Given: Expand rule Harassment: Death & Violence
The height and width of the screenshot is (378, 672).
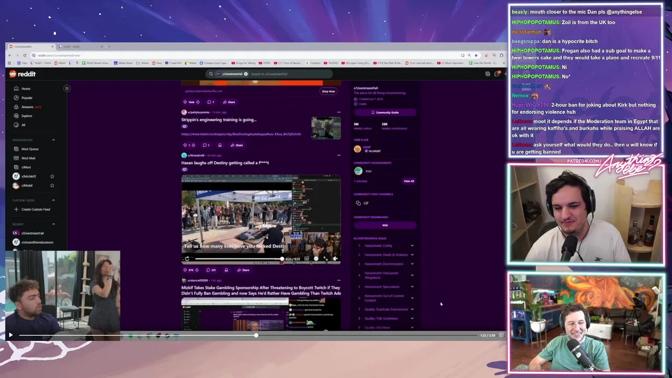Looking at the screenshot, I should 412,255.
